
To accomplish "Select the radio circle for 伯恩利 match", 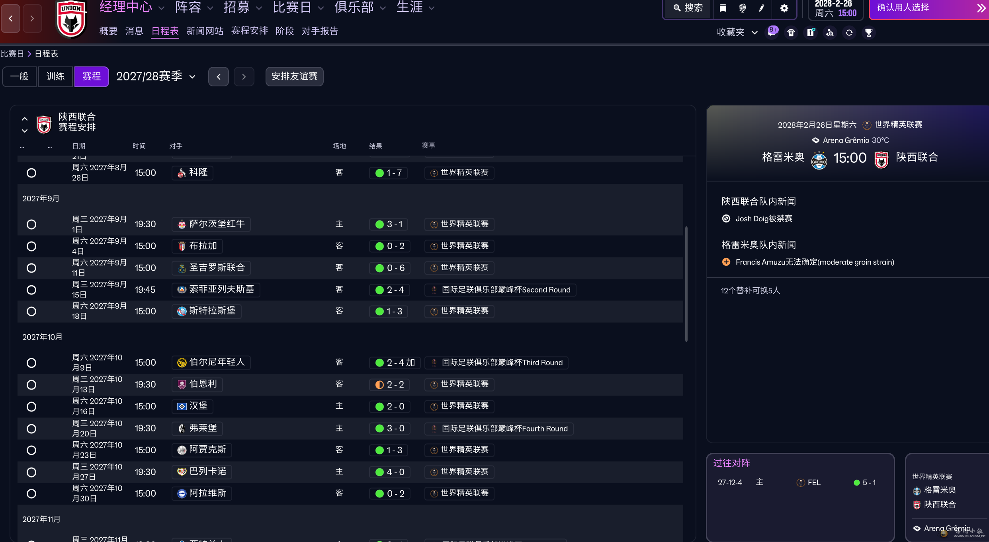I will (31, 385).
